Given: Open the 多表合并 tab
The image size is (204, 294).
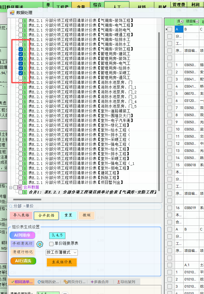Looking at the screenshot, I should (100, 282).
